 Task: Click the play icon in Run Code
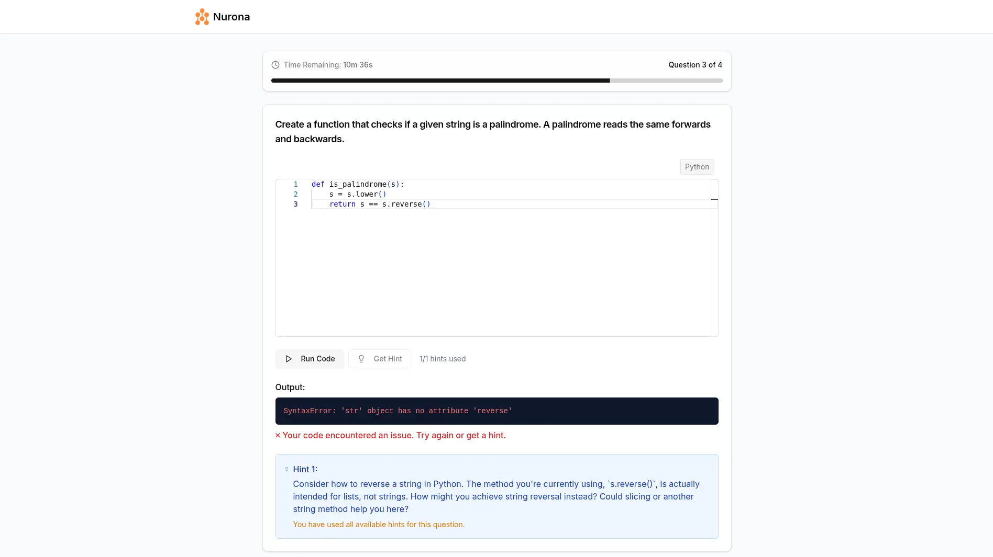tap(289, 359)
